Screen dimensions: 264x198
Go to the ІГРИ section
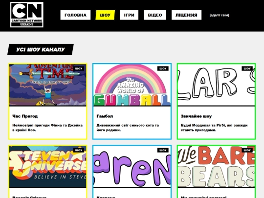click(x=129, y=15)
